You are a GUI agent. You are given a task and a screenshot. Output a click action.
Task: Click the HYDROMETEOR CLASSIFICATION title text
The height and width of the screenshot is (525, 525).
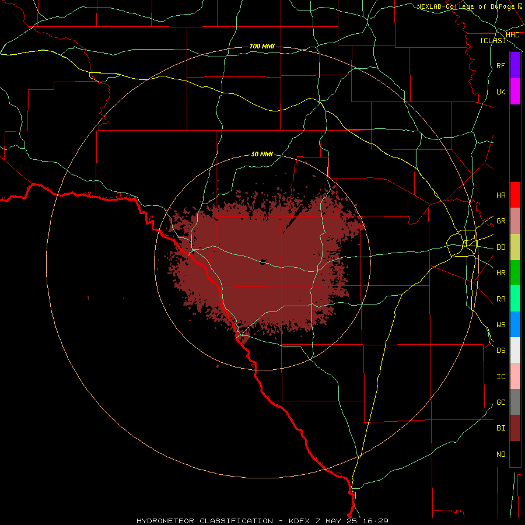205,521
